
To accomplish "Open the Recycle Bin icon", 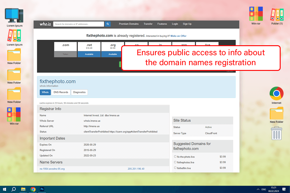I will click(x=276, y=133).
